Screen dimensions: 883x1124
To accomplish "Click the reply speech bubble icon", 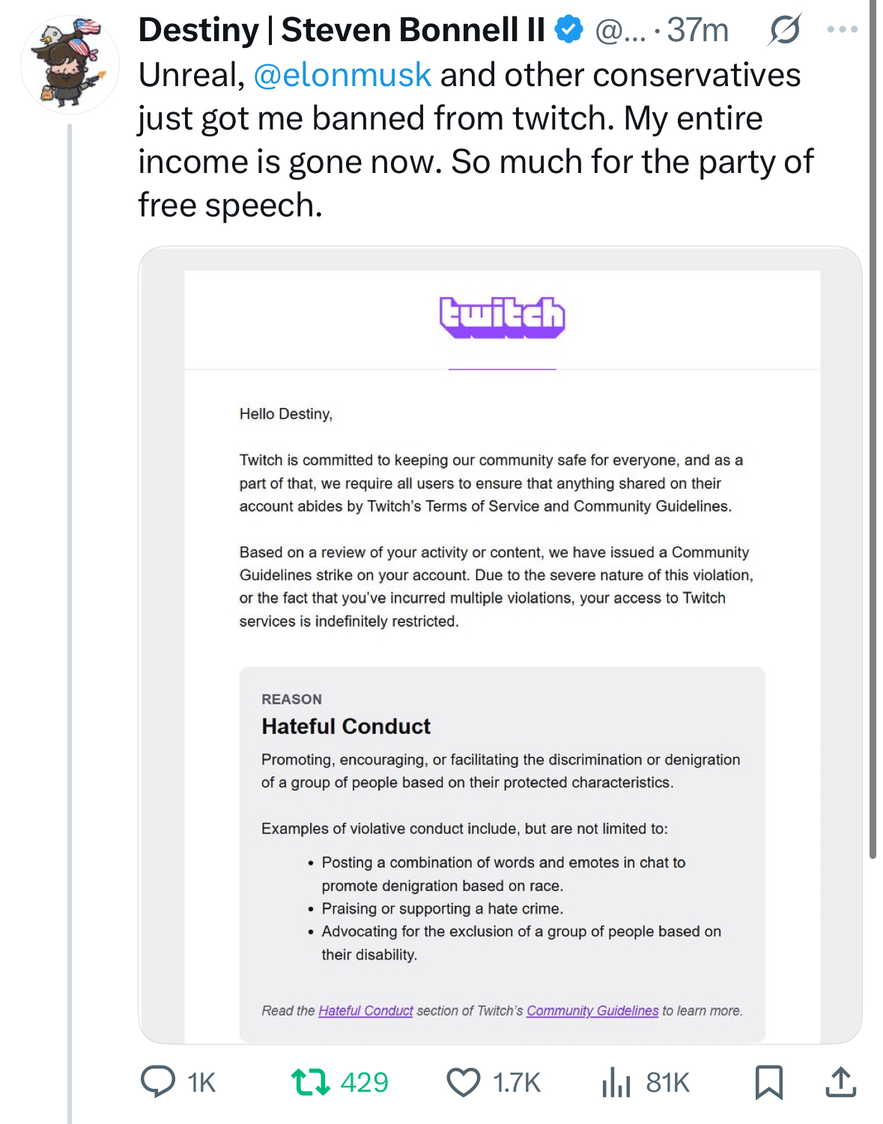I will coord(158,1082).
